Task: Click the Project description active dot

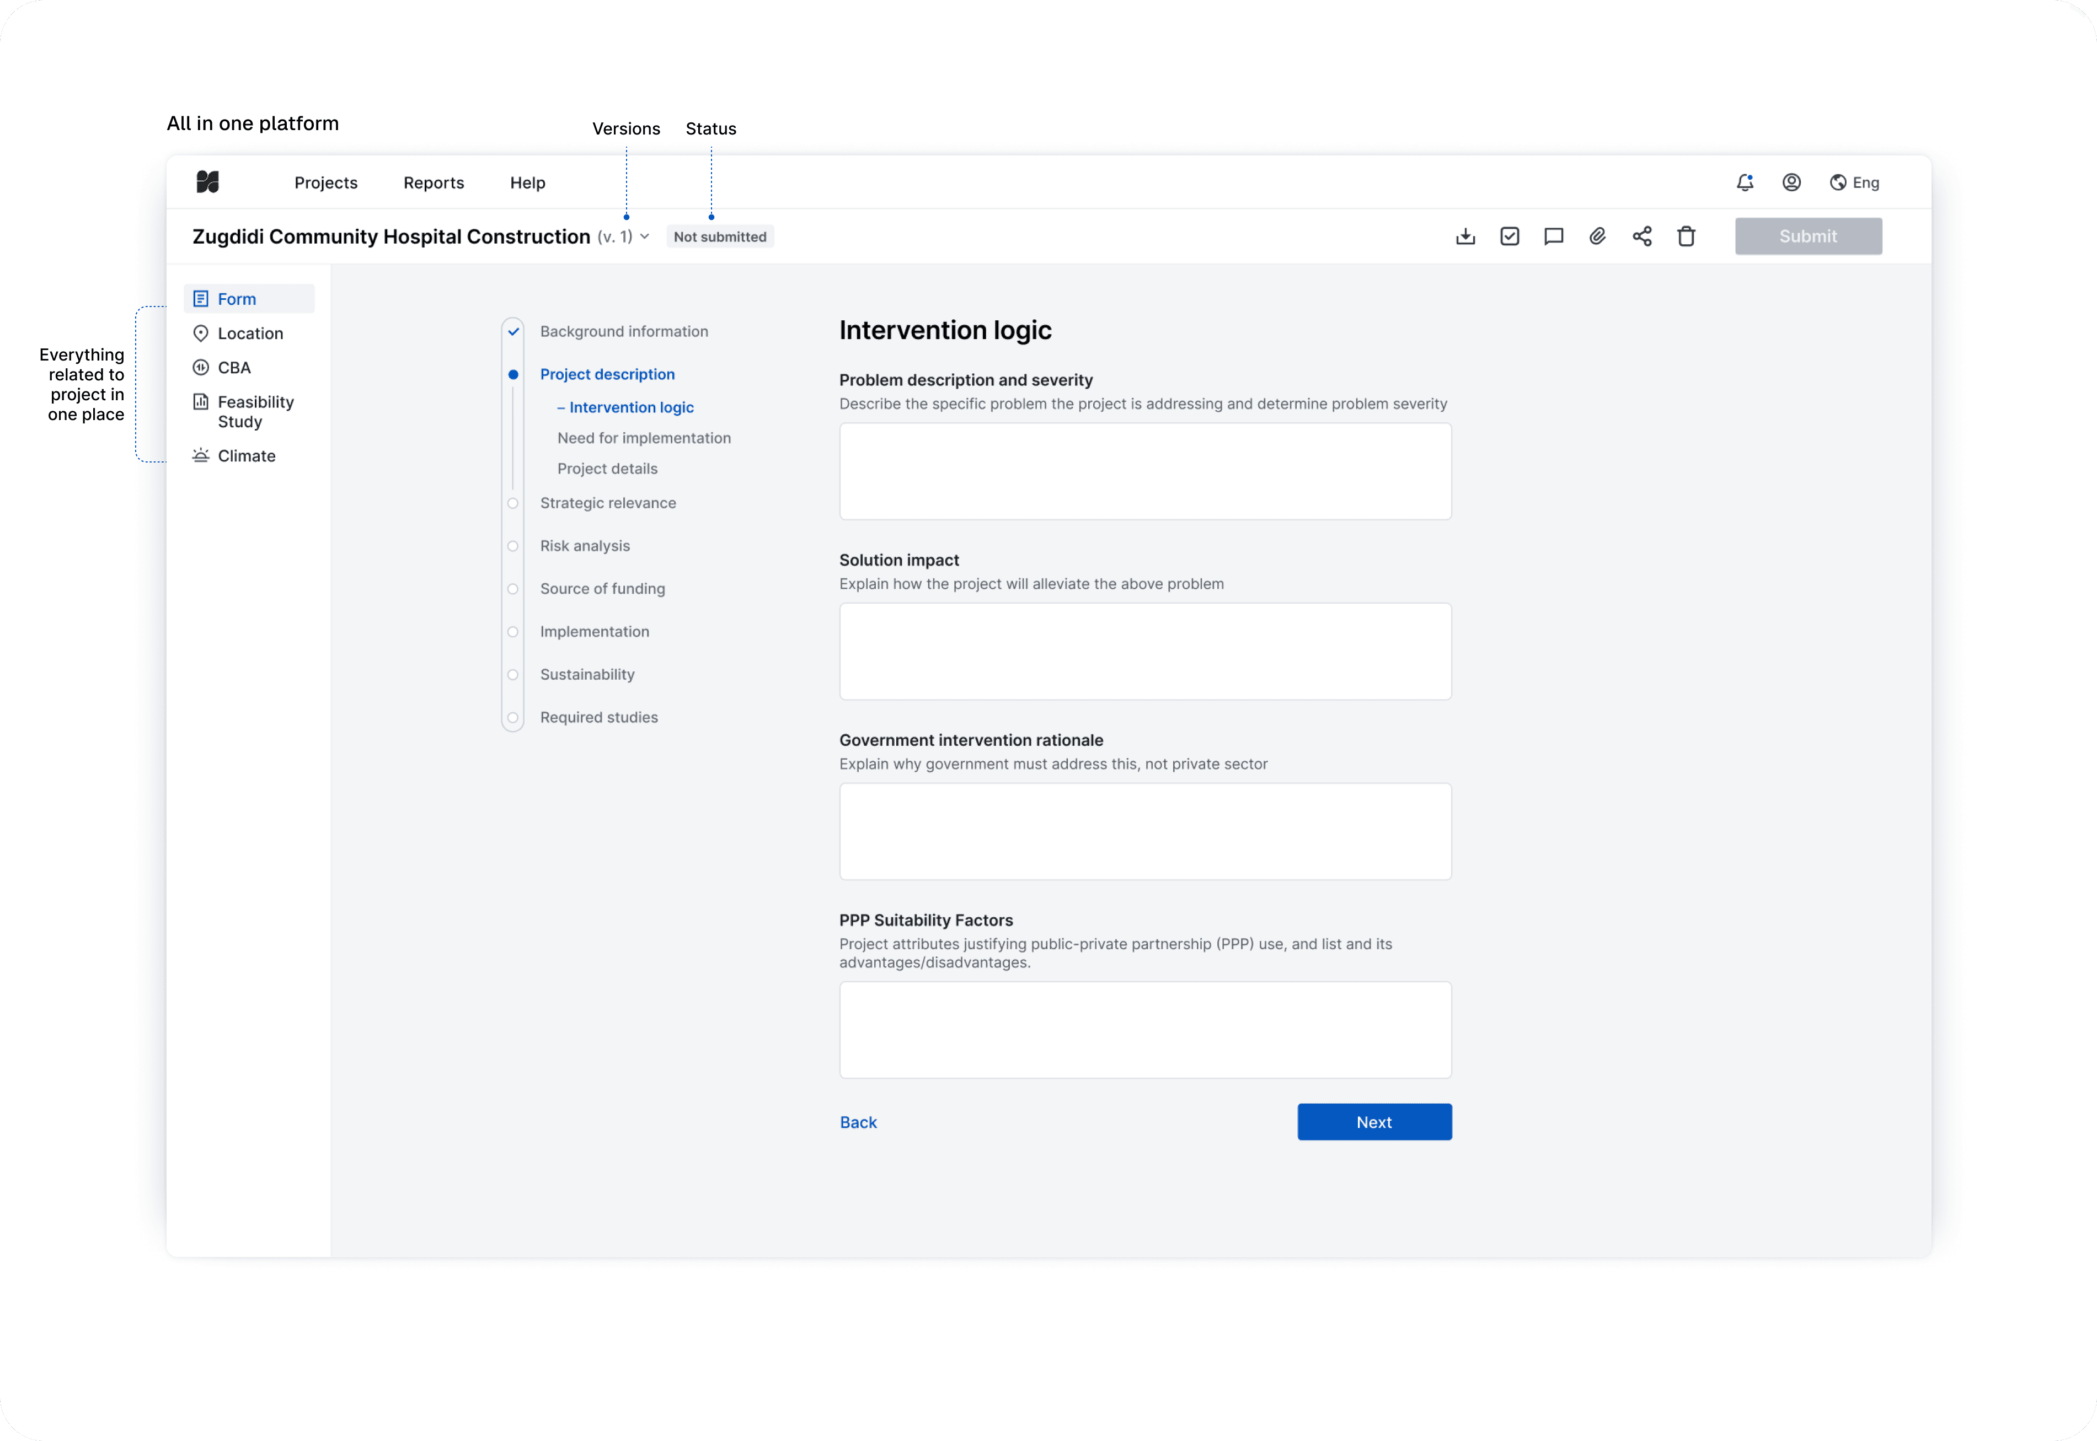Action: point(513,375)
